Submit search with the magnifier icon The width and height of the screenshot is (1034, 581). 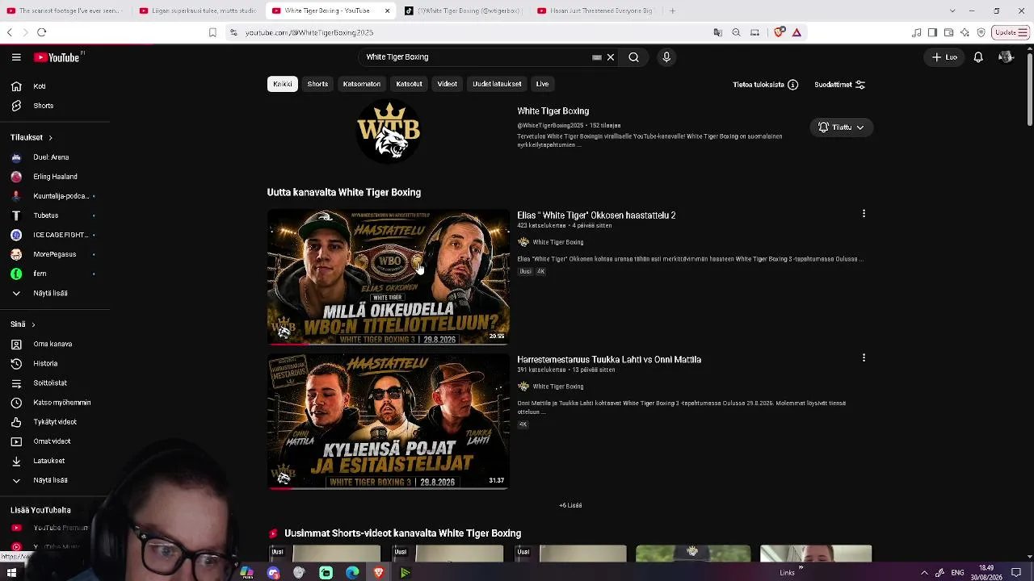[634, 57]
